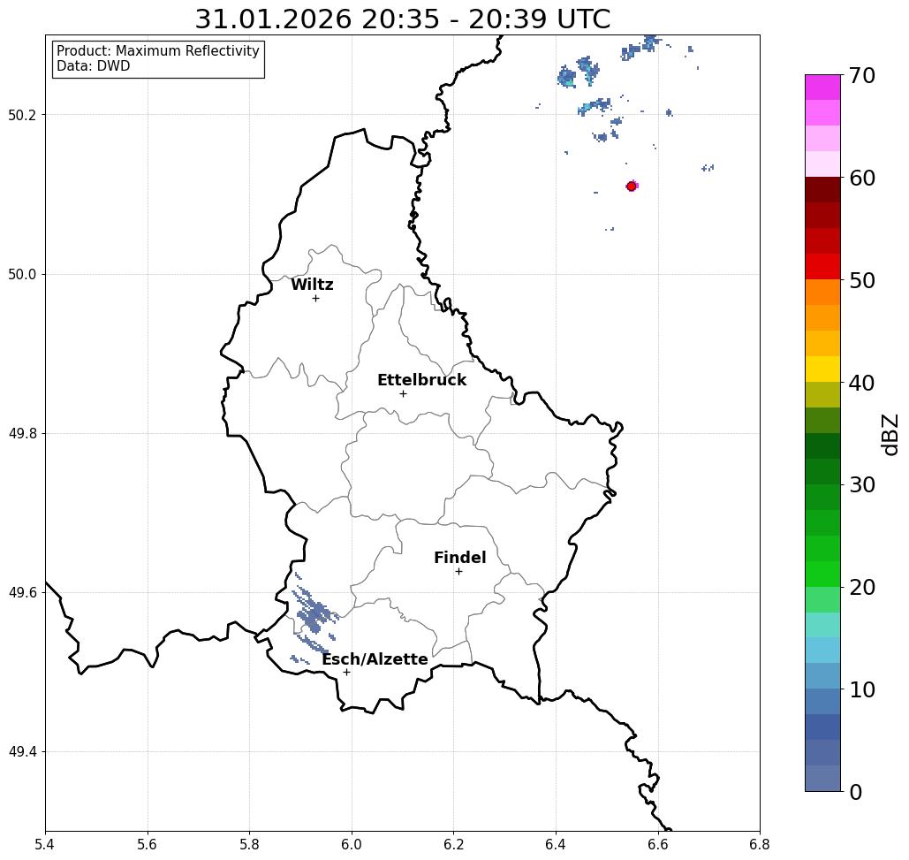Screen dimensions: 909x860
Task: Click the cross marker under Ettelbruck
Action: point(403,393)
